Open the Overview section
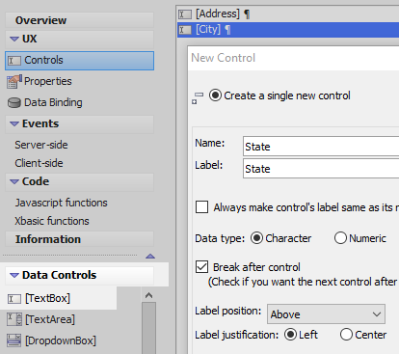399x354 pixels. [79, 20]
